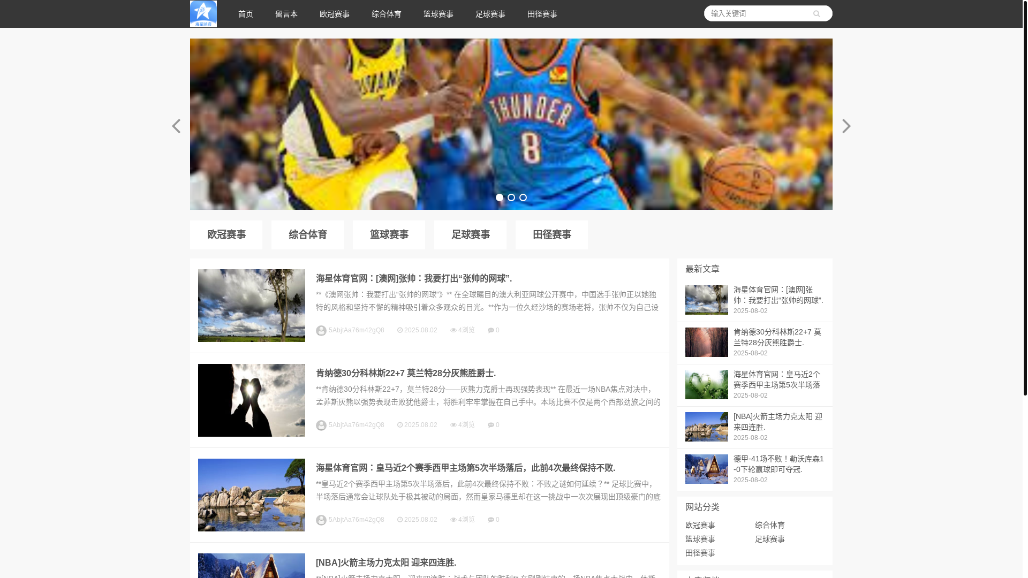Screen dimensions: 1028x578
Task: Open sidebar latest article 皇马近2个赛季
Action: click(777, 379)
